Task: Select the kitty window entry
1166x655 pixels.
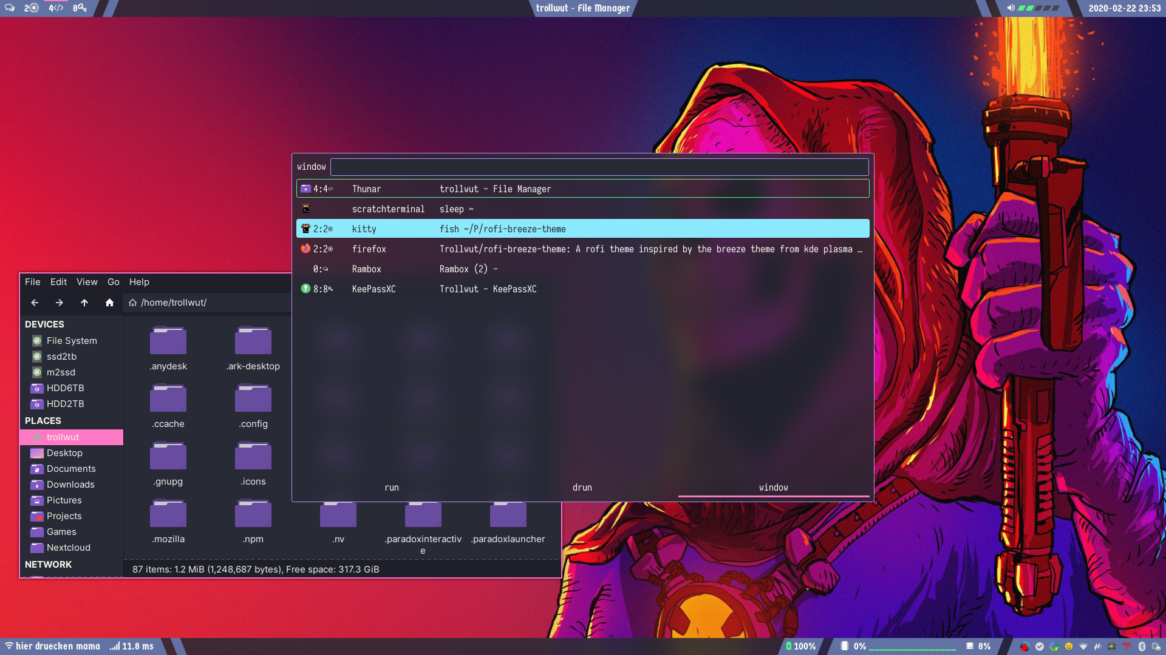Action: point(582,229)
